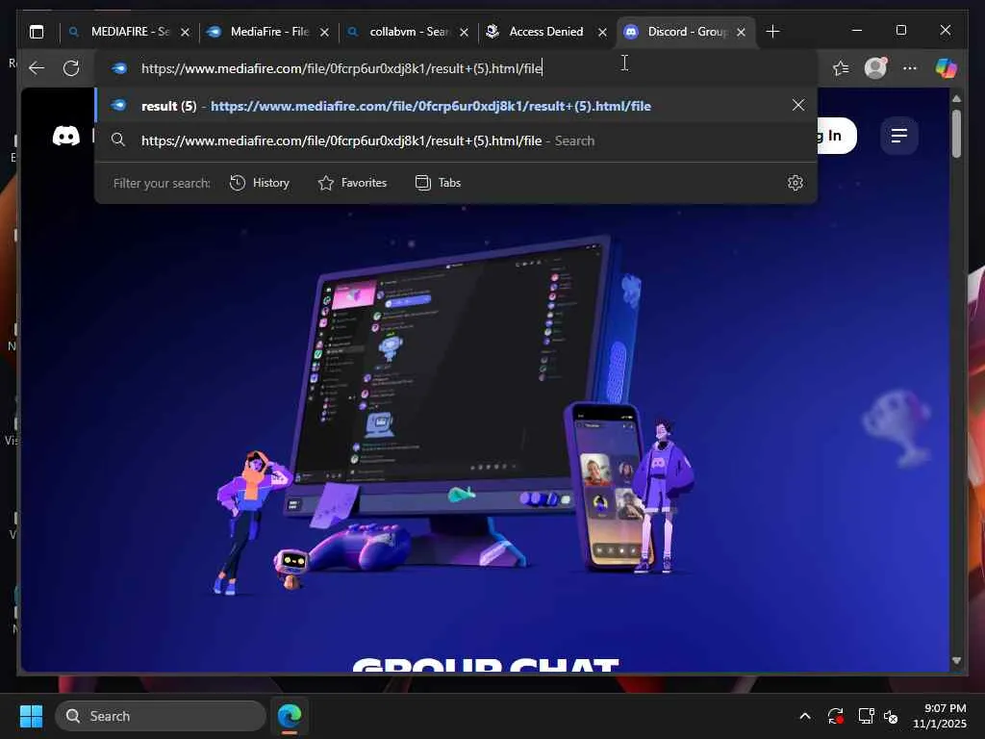Open the address bar search settings gear

click(x=796, y=183)
